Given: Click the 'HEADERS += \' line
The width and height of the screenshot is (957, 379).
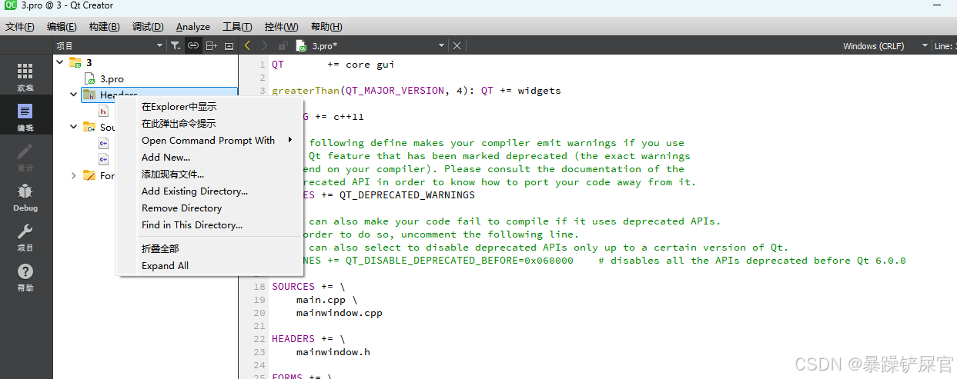Looking at the screenshot, I should click(308, 339).
